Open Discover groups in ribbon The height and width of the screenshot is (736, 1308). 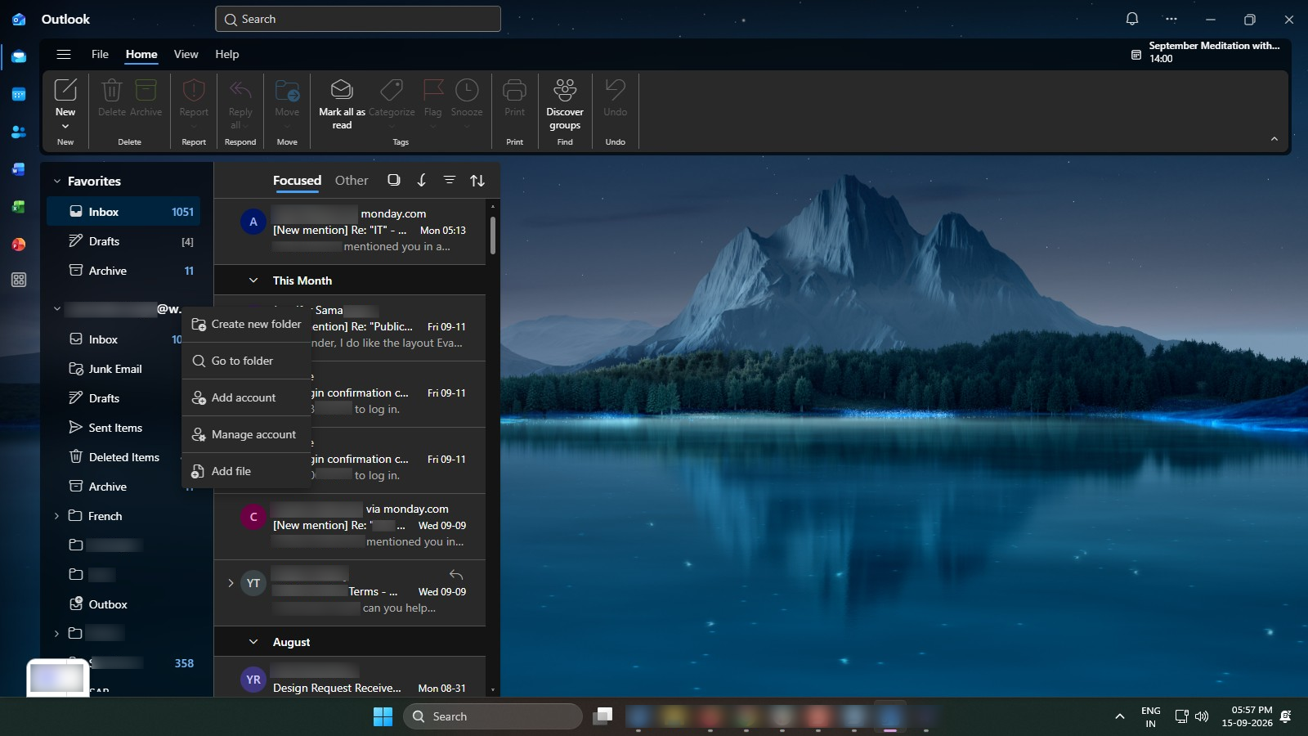tap(565, 104)
